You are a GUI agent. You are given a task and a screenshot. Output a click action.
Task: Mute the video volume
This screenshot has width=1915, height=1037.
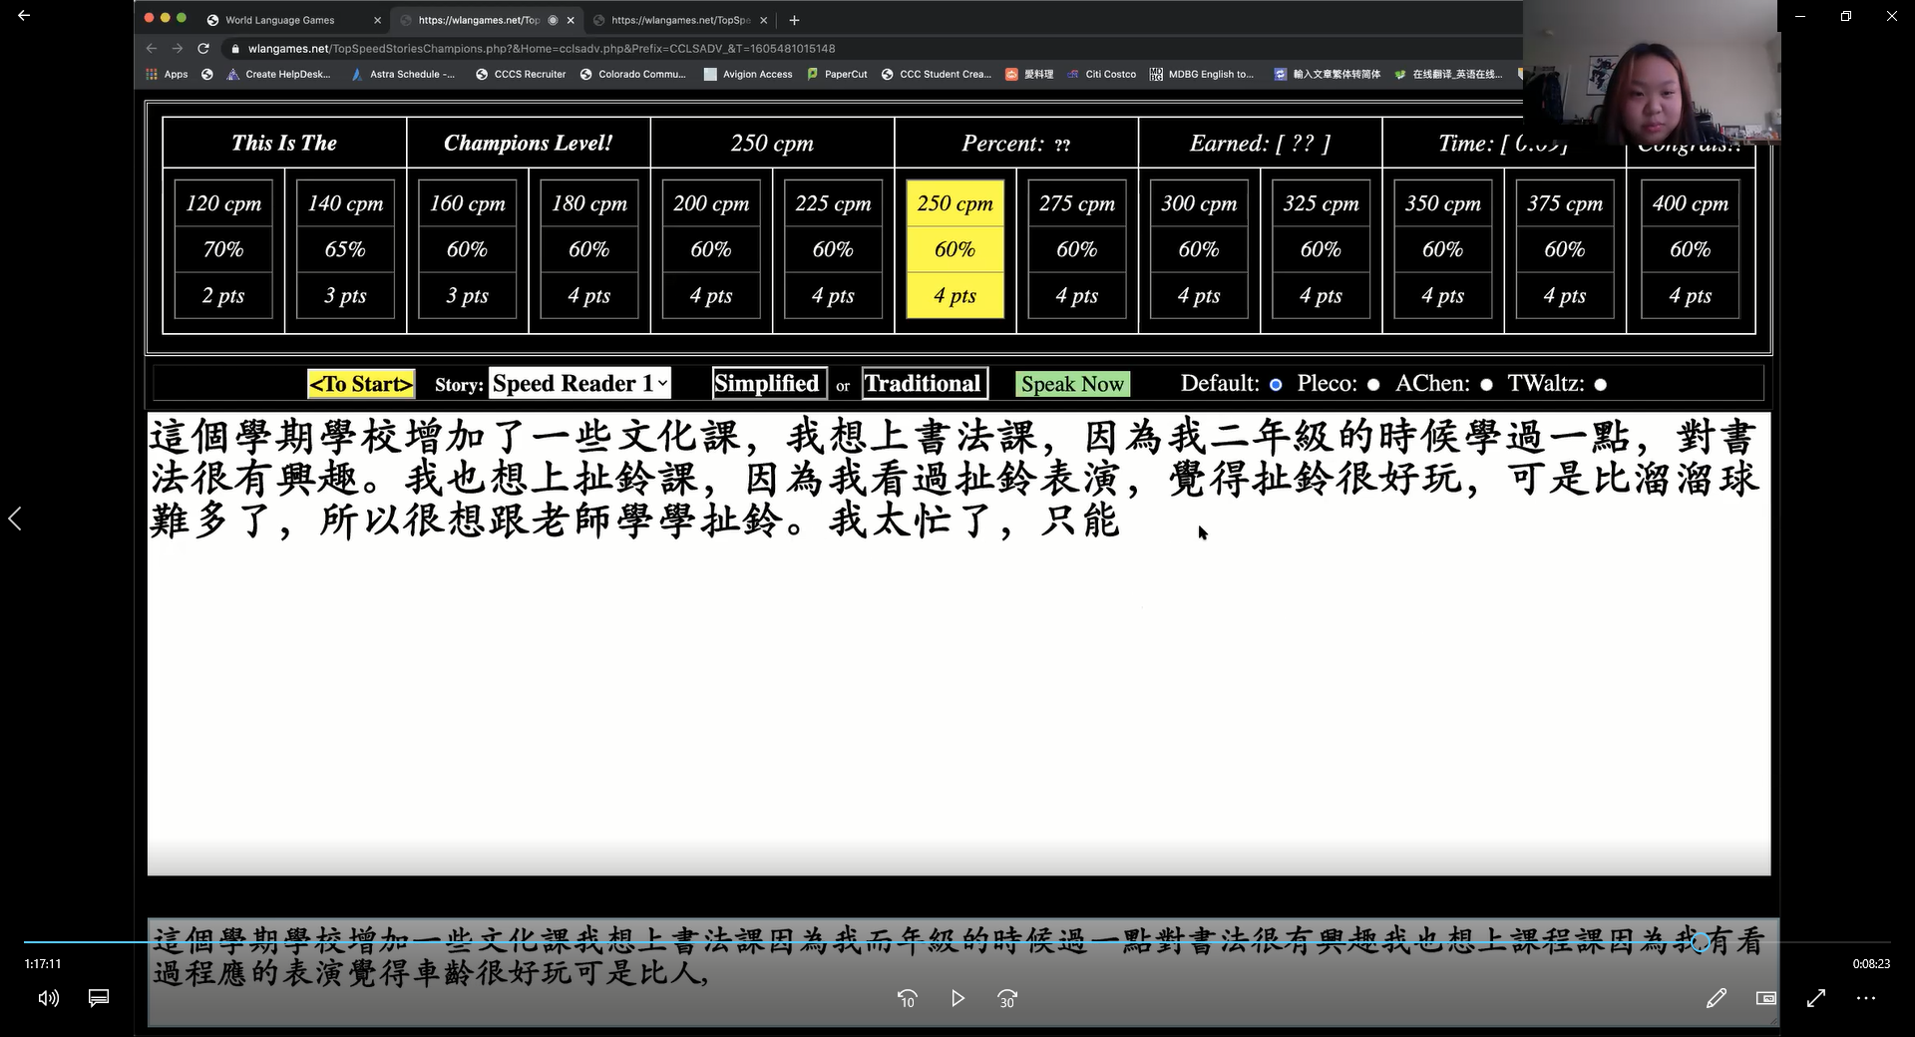[47, 998]
